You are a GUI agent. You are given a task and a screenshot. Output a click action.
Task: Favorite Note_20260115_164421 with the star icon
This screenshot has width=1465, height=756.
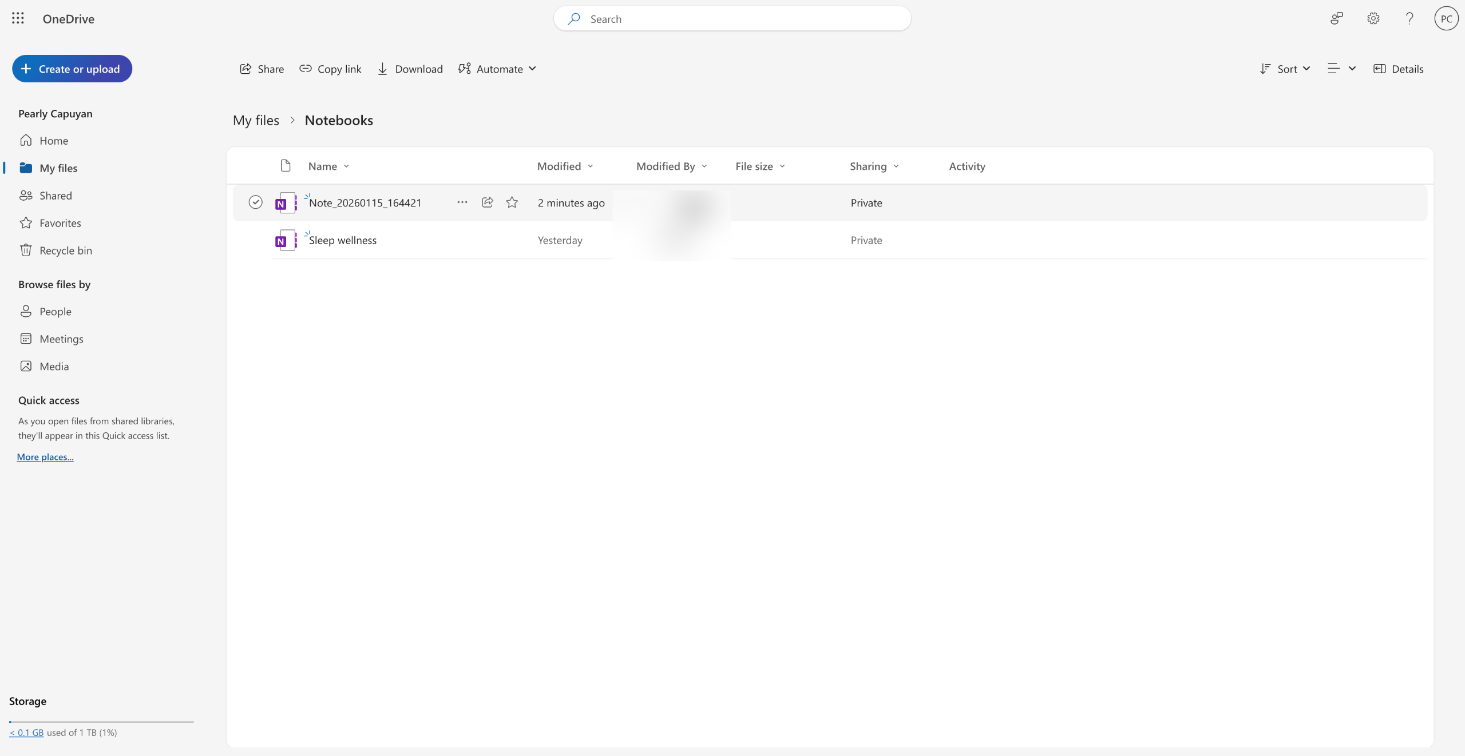512,202
